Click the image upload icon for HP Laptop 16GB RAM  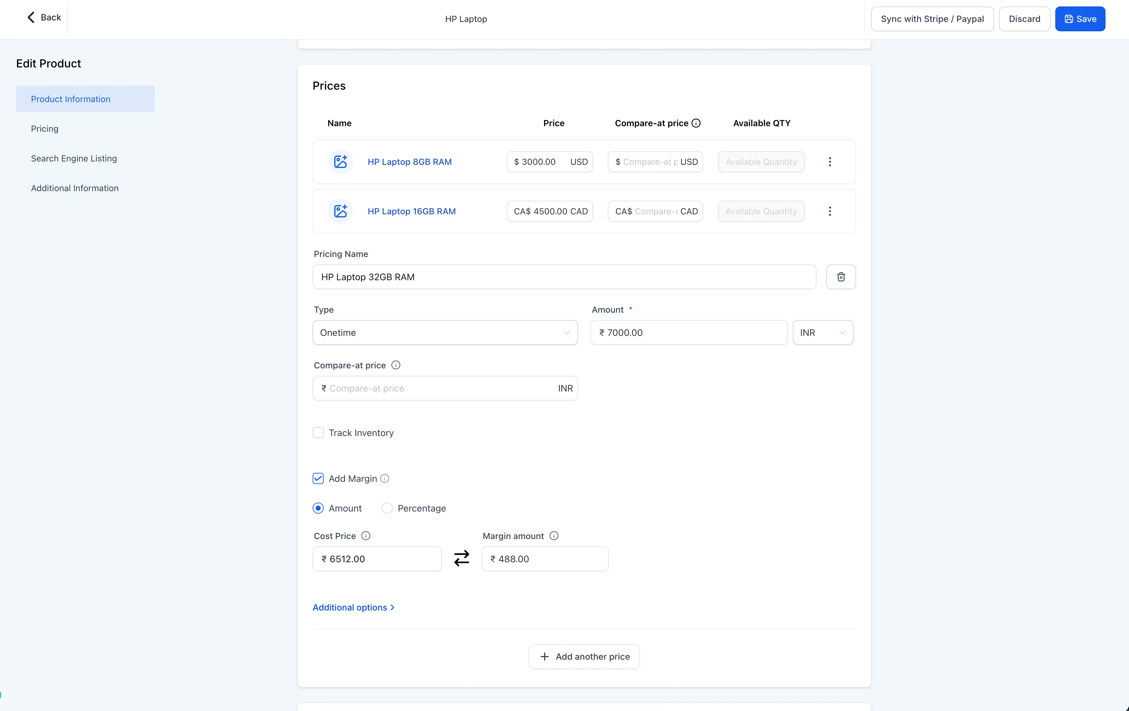pos(340,211)
